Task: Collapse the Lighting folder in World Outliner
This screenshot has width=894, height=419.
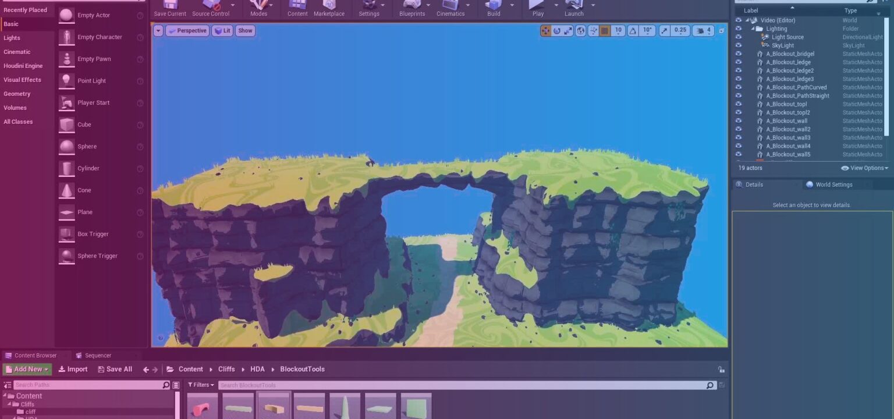Action: (753, 28)
